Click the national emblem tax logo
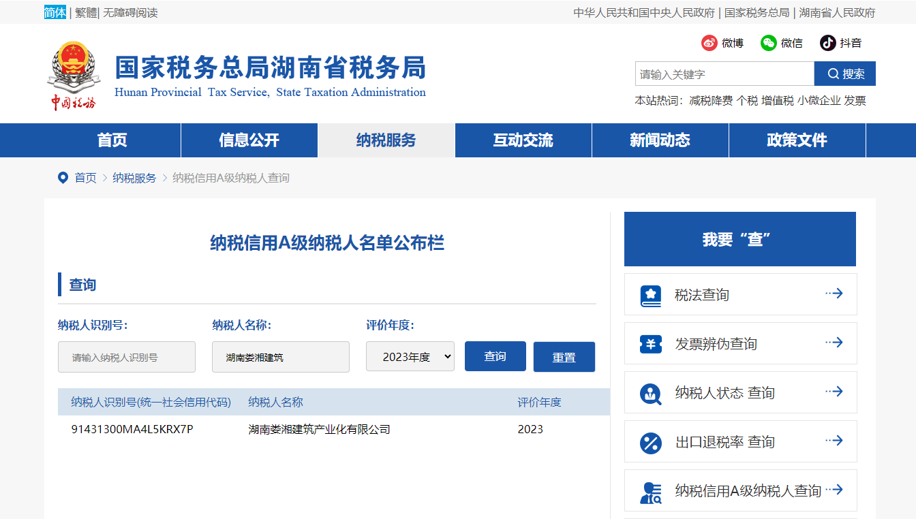Image resolution: width=916 pixels, height=519 pixels. tap(73, 75)
